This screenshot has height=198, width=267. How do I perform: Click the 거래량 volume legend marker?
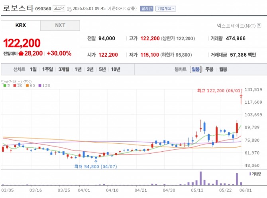pyautogui.click(x=250, y=174)
